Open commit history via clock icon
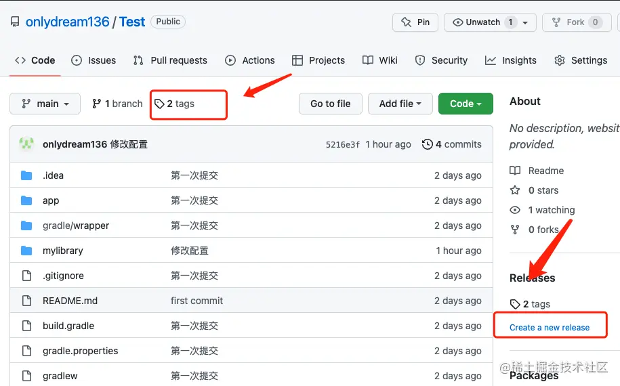This screenshot has height=386, width=620. click(x=427, y=144)
